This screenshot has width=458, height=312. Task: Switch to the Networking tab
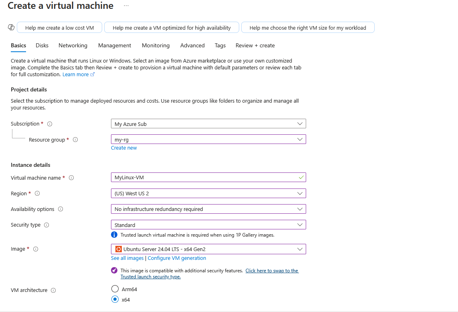[73, 46]
